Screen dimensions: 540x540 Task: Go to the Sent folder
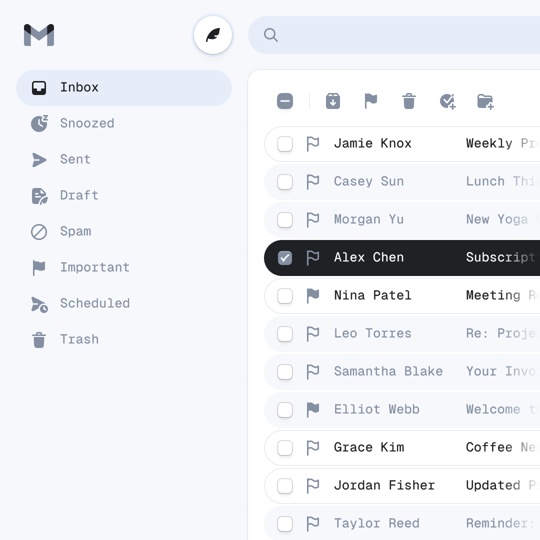[x=75, y=159]
